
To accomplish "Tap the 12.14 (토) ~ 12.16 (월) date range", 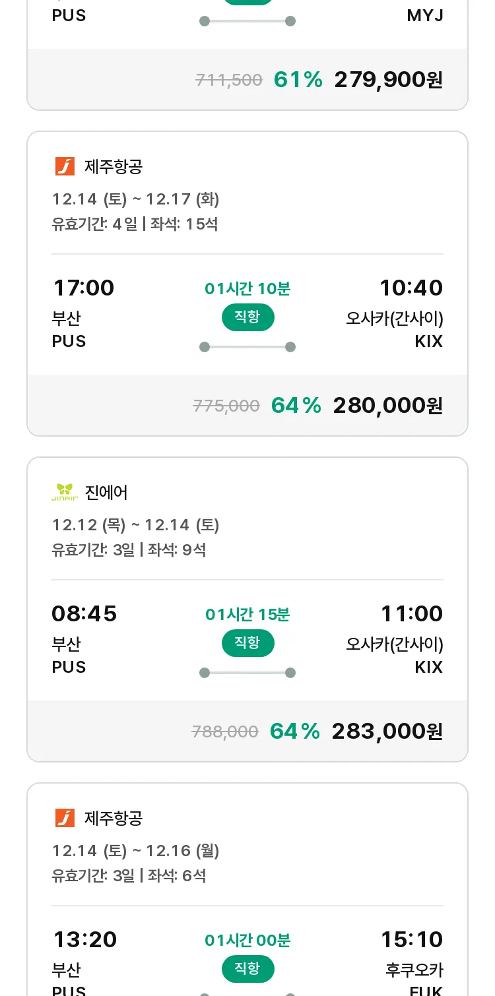I will coord(136,851).
